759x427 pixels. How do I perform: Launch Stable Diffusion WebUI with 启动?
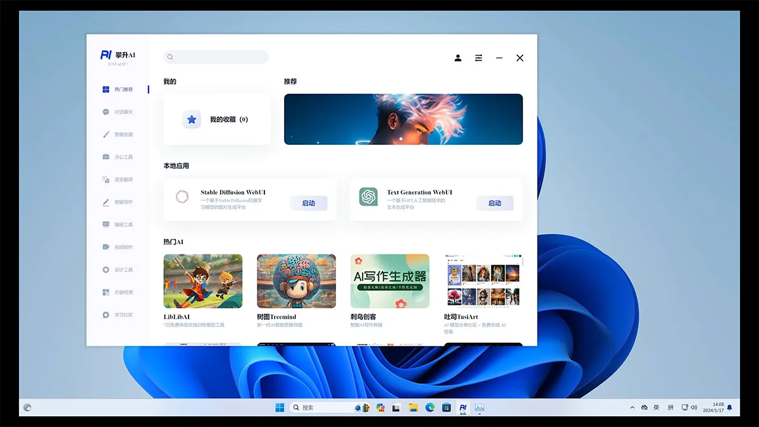[x=309, y=203]
